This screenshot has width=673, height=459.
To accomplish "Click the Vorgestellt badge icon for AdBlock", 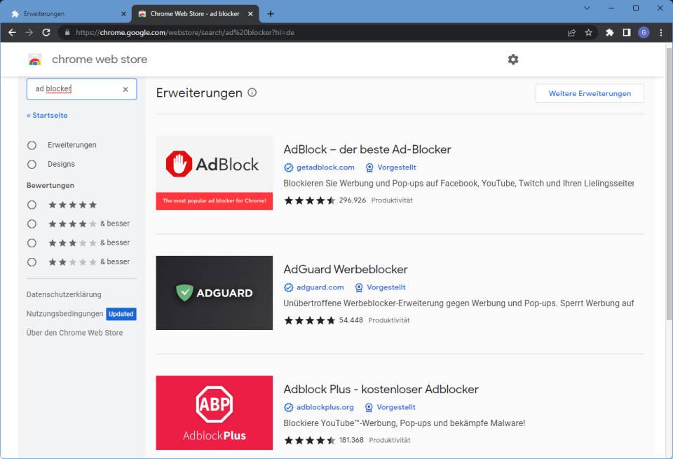I will (369, 167).
